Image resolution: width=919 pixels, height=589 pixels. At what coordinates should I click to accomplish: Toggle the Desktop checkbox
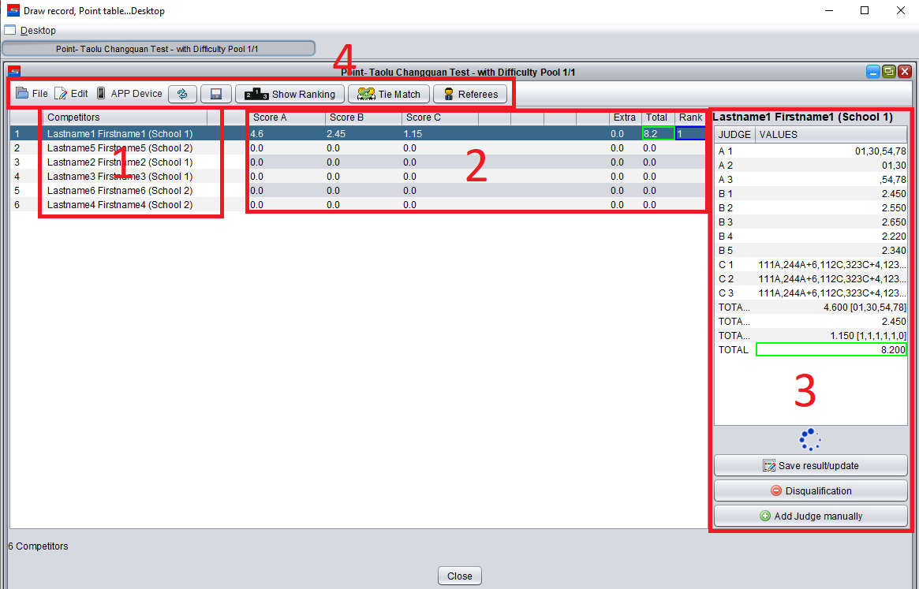pos(10,30)
